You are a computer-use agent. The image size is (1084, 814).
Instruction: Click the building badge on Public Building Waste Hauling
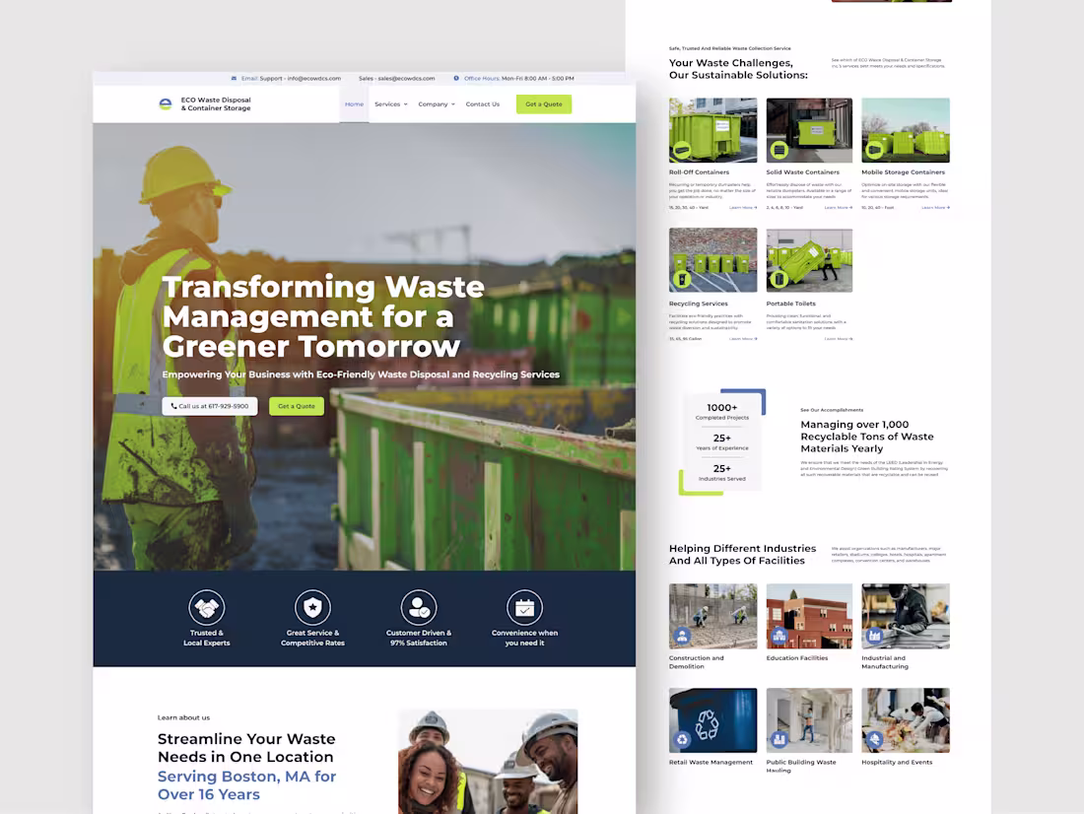pyautogui.click(x=779, y=737)
